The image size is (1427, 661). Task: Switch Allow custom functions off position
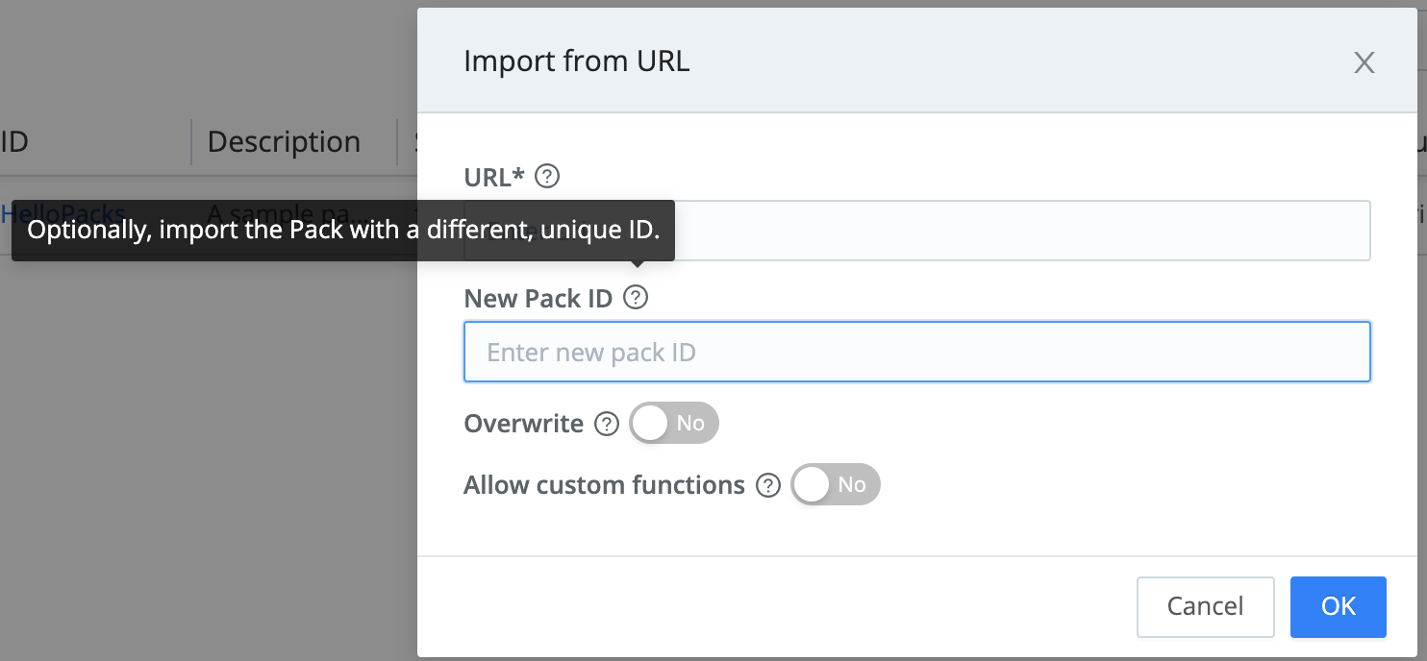click(835, 484)
